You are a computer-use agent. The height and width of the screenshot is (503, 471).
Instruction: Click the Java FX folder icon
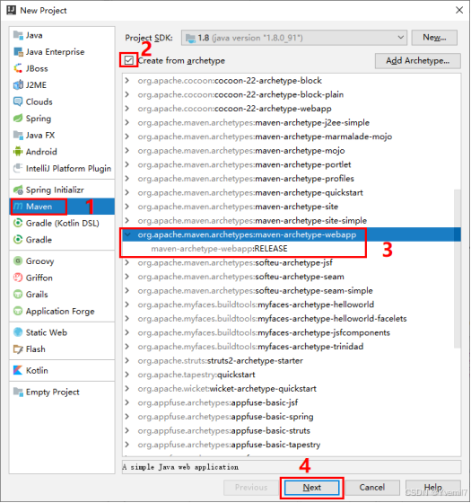coord(18,135)
